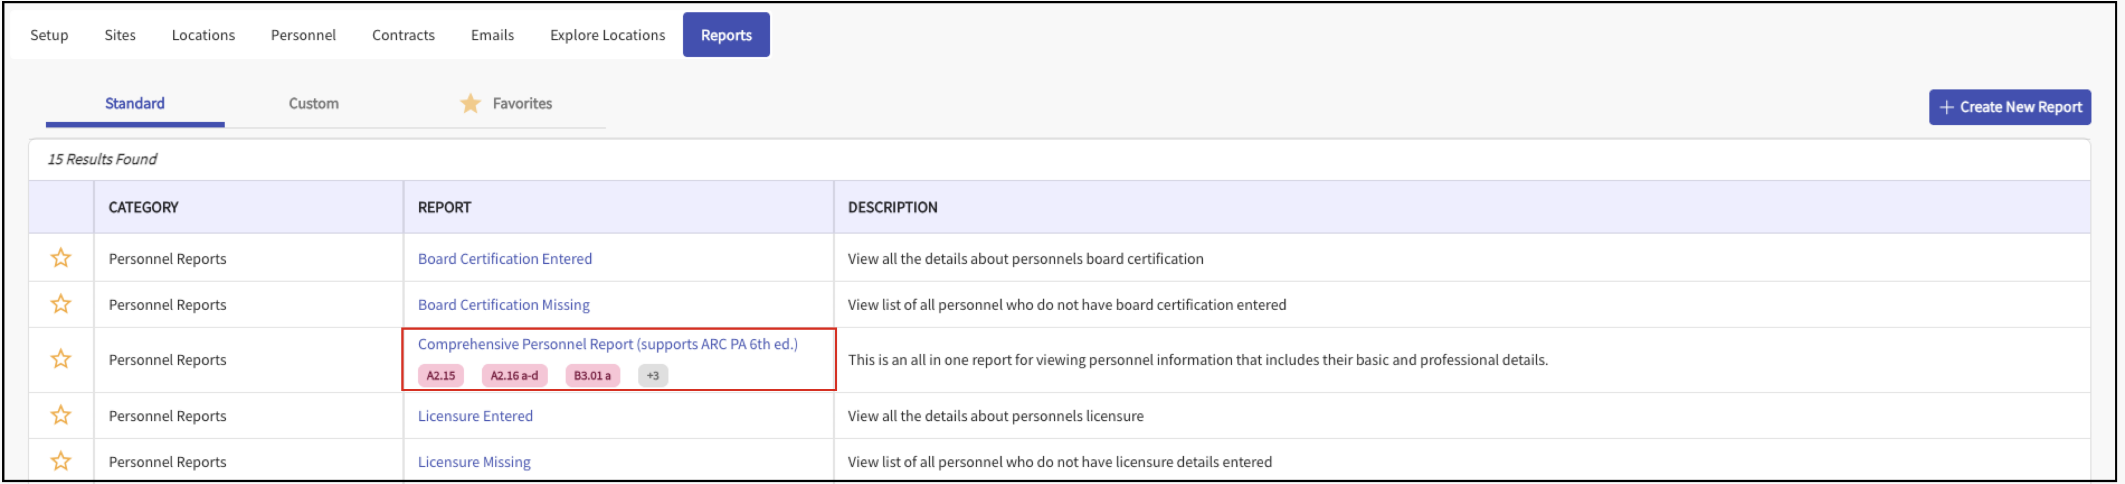This screenshot has height=484, width=2125.
Task: Open the Favorites tab with star icon
Action: pos(506,104)
